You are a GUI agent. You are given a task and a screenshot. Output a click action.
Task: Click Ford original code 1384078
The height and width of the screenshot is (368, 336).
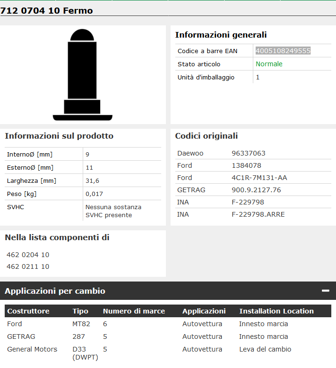[x=246, y=165]
